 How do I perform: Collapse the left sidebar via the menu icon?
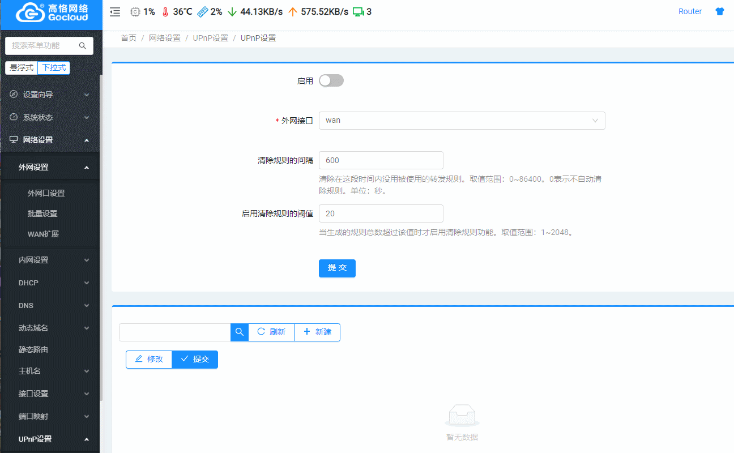pos(114,11)
